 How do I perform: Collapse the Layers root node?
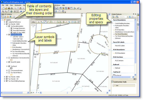click(x=2, y=20)
